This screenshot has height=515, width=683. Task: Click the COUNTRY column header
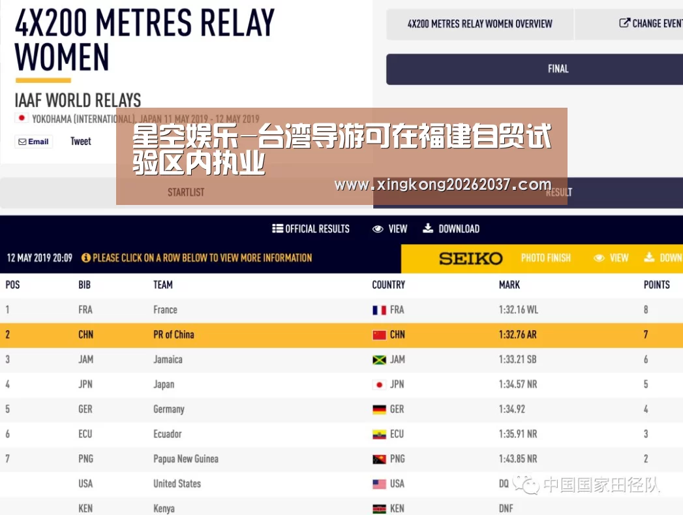pos(389,285)
